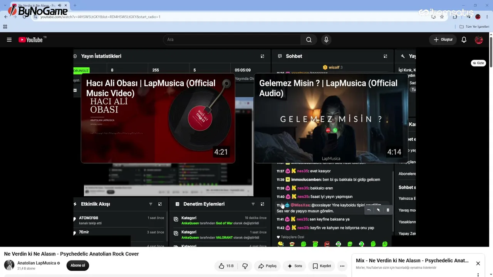Subscribe with the Abone ol button
The image size is (493, 277).
77,265
